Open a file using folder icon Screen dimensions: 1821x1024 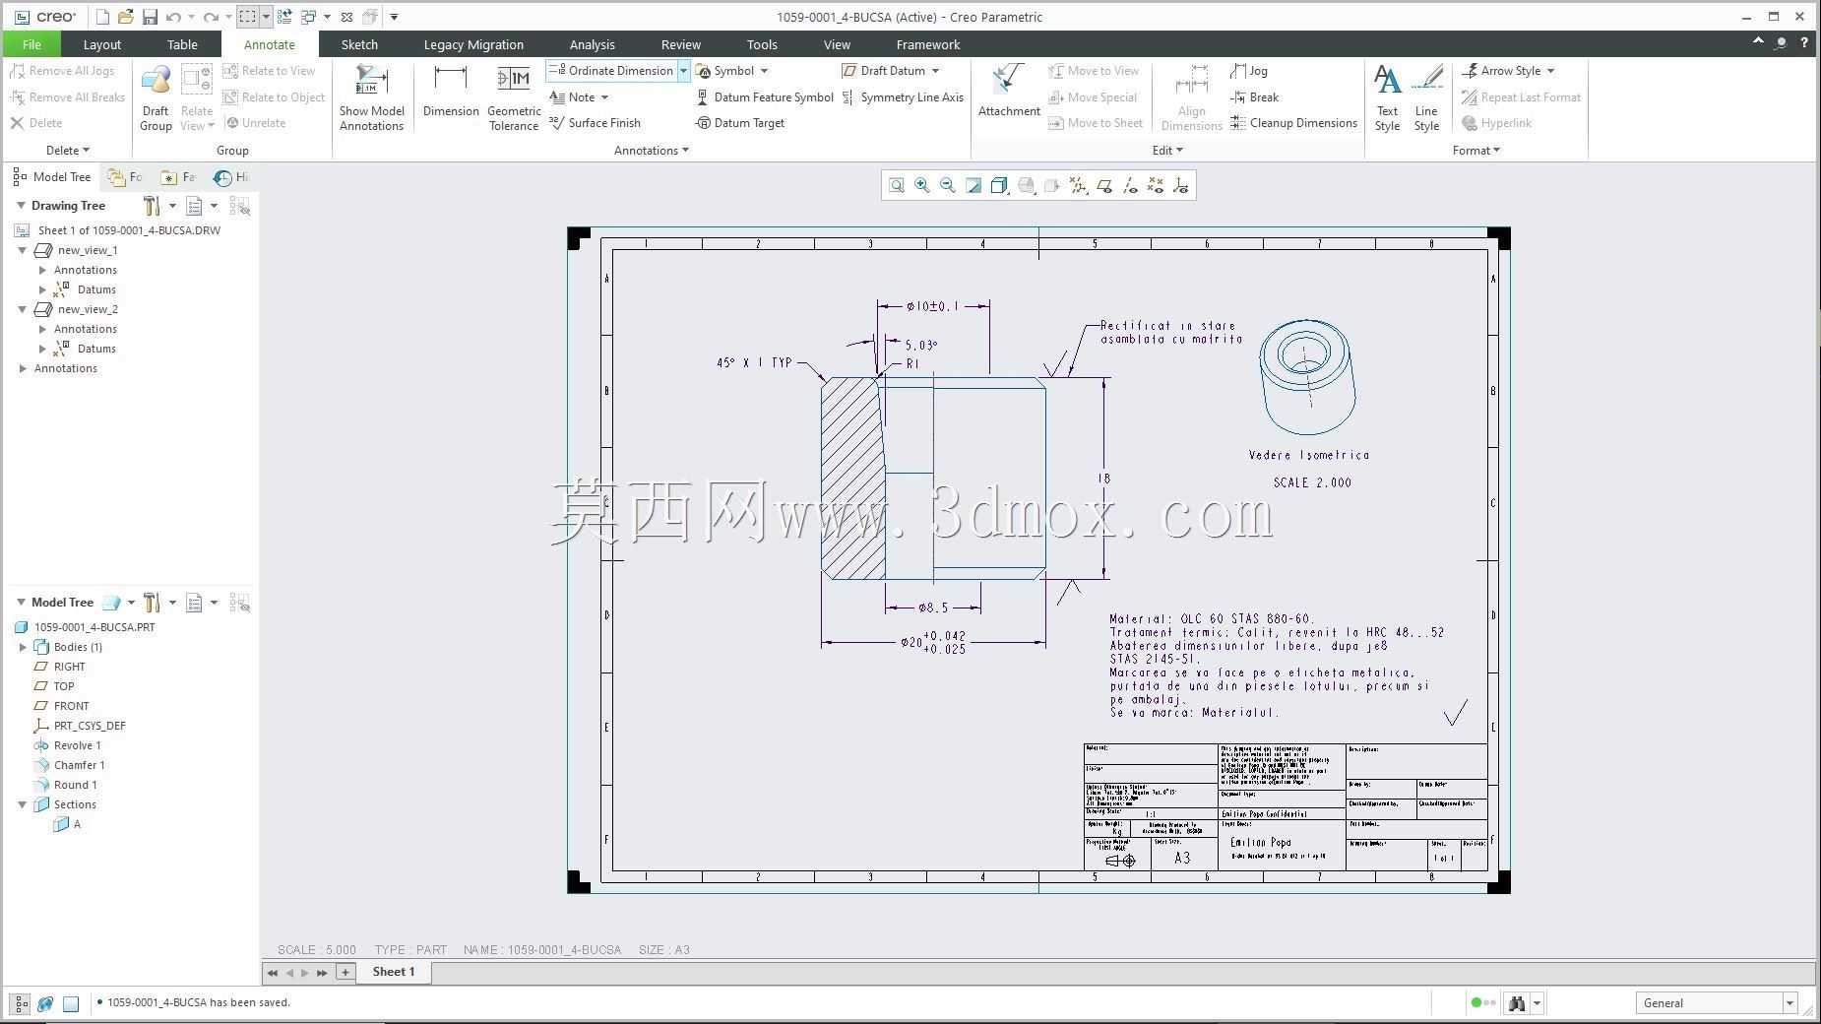coord(126,17)
